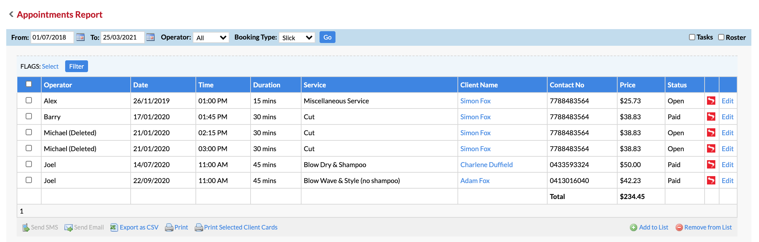The height and width of the screenshot is (242, 759).
Task: Click the From date input field
Action: tap(52, 37)
